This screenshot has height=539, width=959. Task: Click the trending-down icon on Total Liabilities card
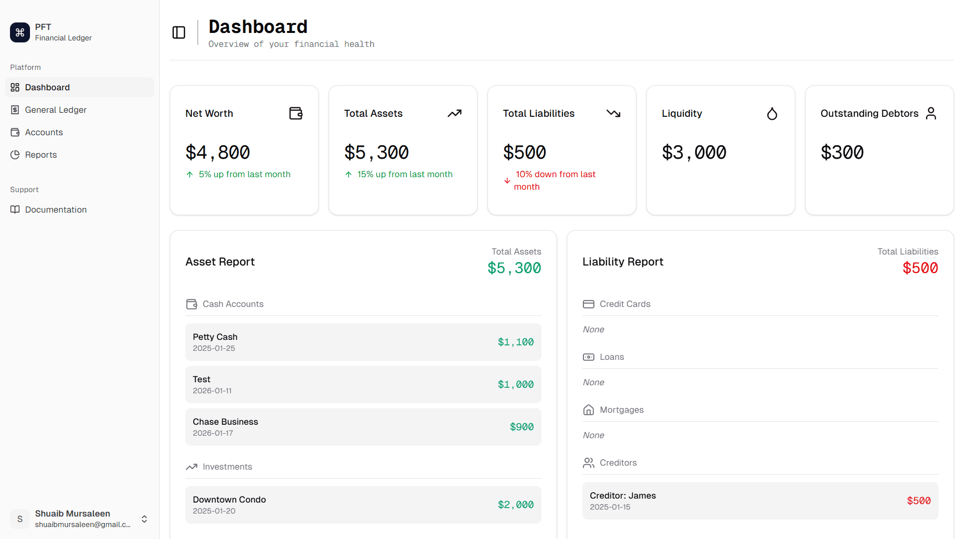pos(613,113)
